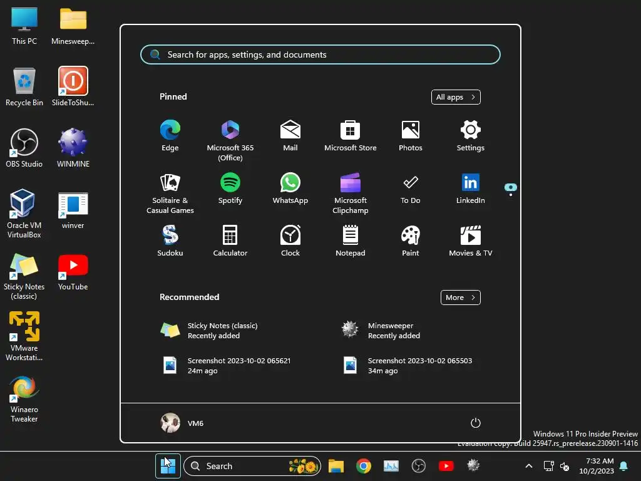Open the Edge pinned app
Screen dimensions: 641x481
pos(170,136)
